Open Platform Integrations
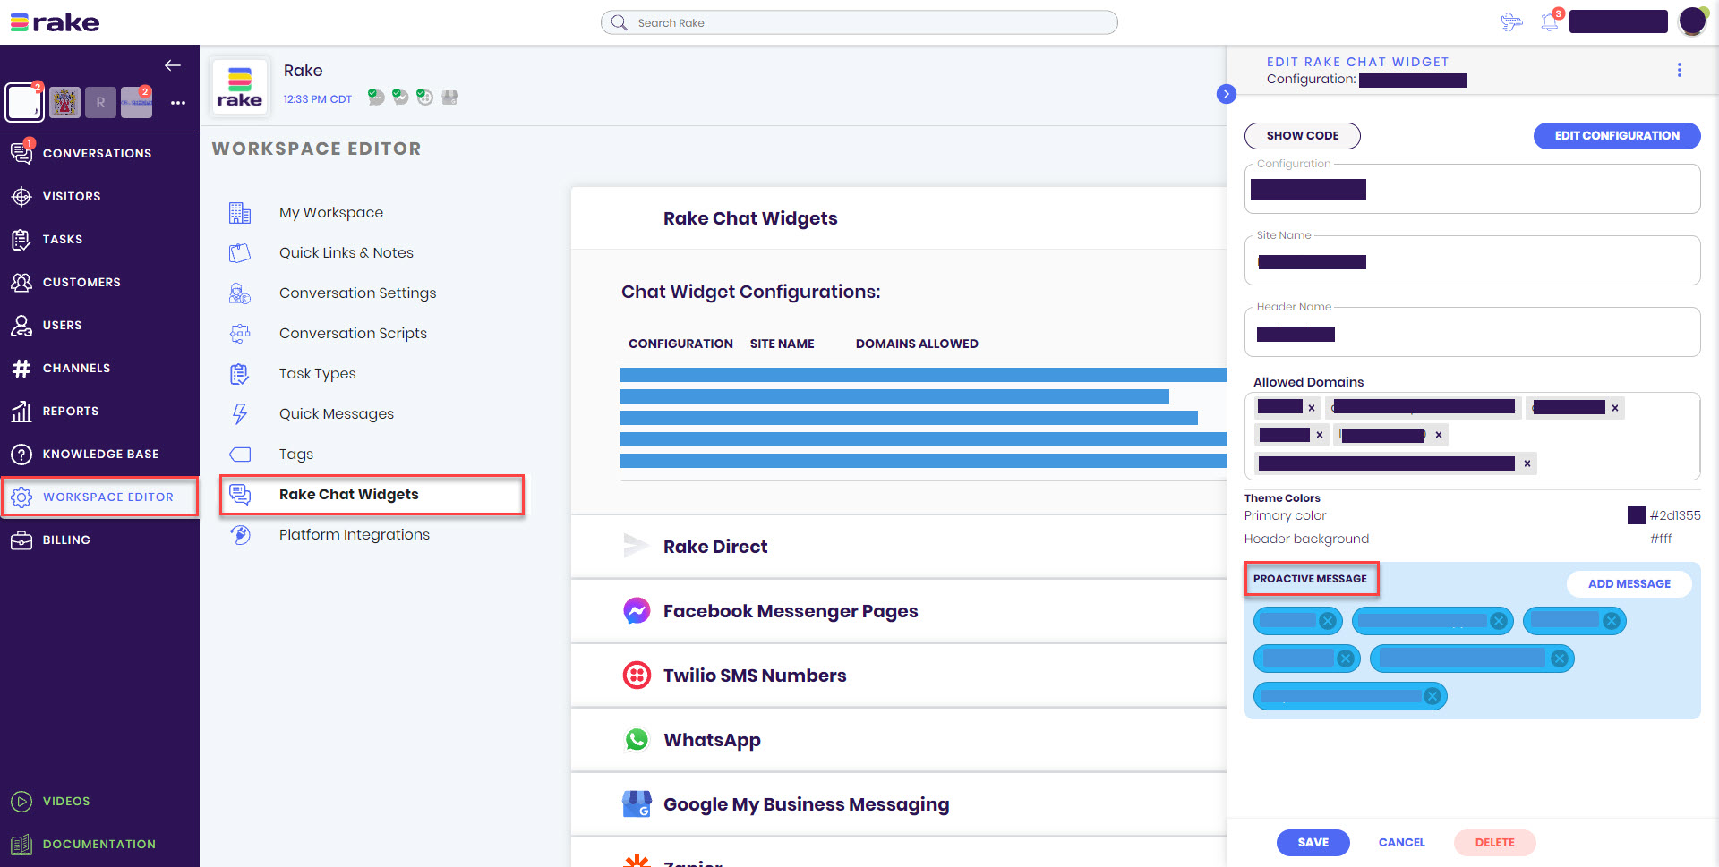The height and width of the screenshot is (867, 1719). 355,534
